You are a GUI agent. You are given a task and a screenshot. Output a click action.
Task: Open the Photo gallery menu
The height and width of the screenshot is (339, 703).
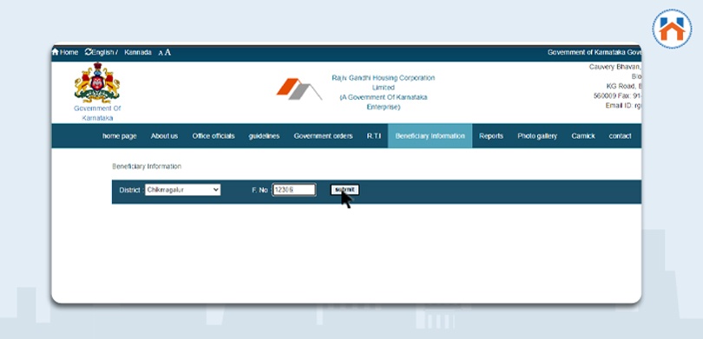click(x=537, y=136)
